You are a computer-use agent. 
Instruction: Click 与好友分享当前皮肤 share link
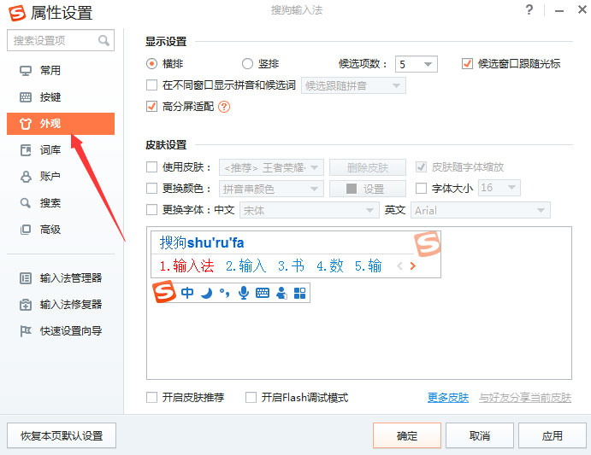[x=525, y=398]
